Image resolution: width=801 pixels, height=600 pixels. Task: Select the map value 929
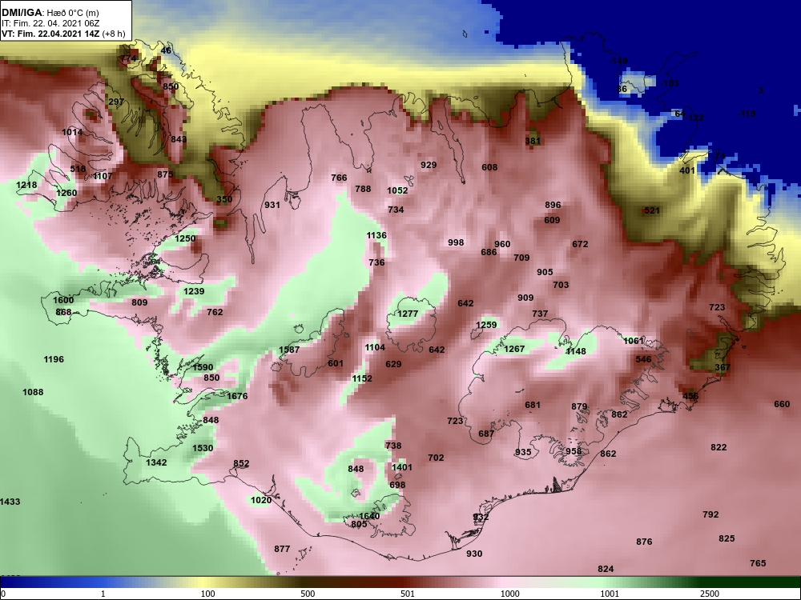[429, 165]
